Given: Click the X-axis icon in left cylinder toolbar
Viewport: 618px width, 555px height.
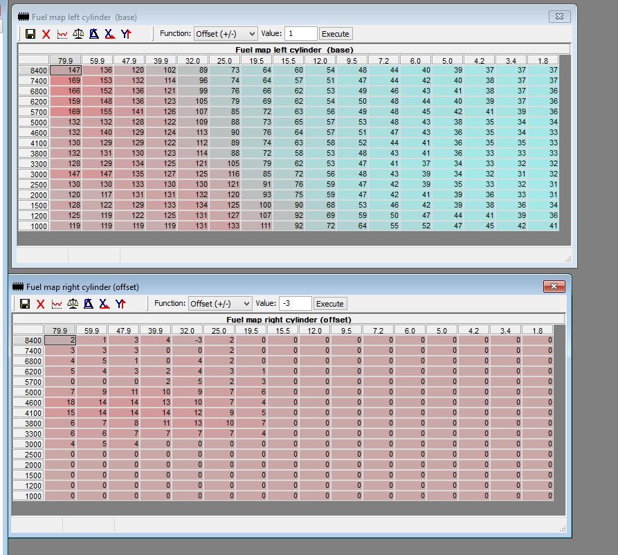Looking at the screenshot, I should click(x=110, y=34).
